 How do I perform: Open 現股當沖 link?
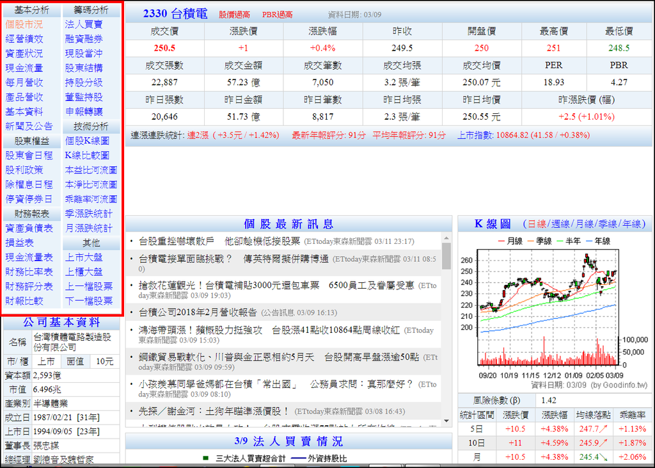pos(84,54)
